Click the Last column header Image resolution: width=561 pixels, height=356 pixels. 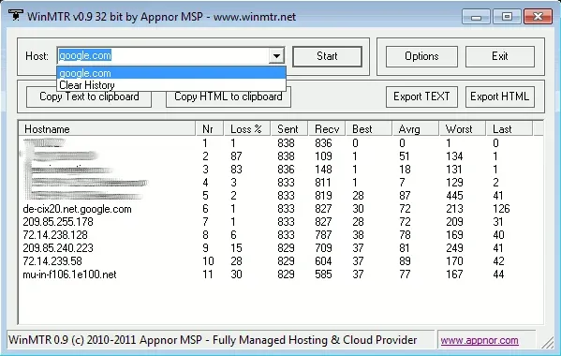click(509, 128)
